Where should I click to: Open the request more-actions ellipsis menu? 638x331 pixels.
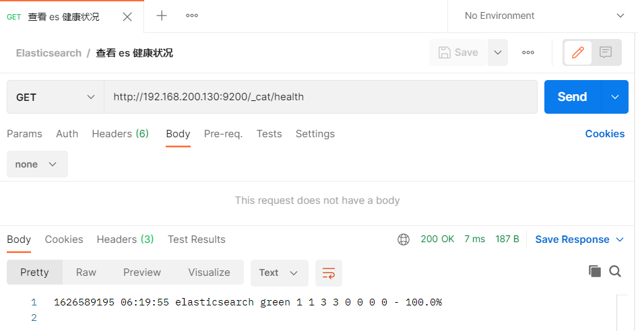(x=528, y=52)
